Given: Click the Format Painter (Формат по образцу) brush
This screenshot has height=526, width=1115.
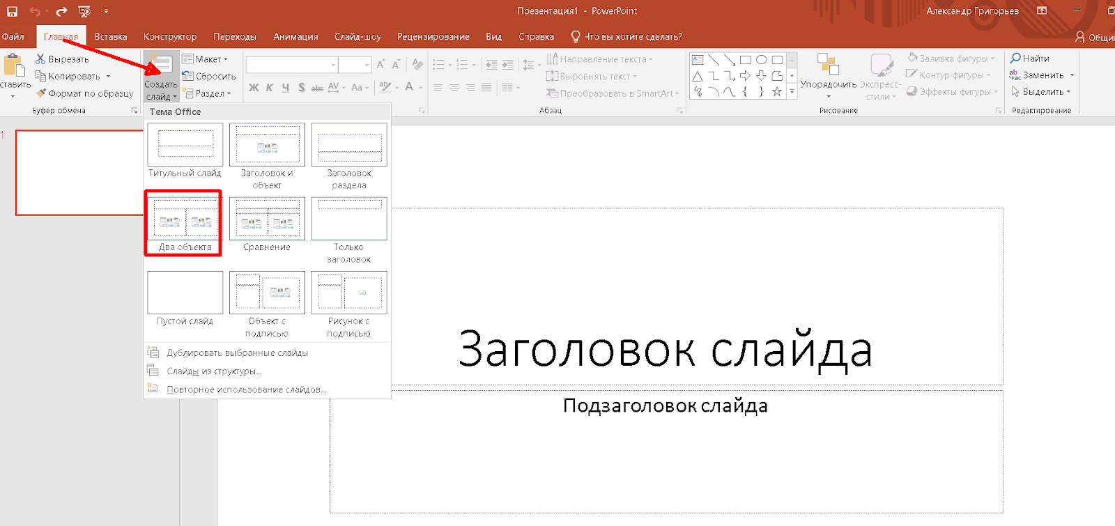Looking at the screenshot, I should 41,93.
